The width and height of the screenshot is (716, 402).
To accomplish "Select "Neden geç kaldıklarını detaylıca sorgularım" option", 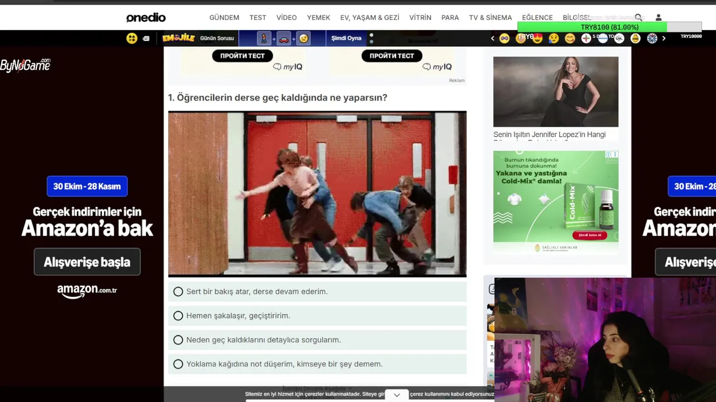I will [317, 339].
